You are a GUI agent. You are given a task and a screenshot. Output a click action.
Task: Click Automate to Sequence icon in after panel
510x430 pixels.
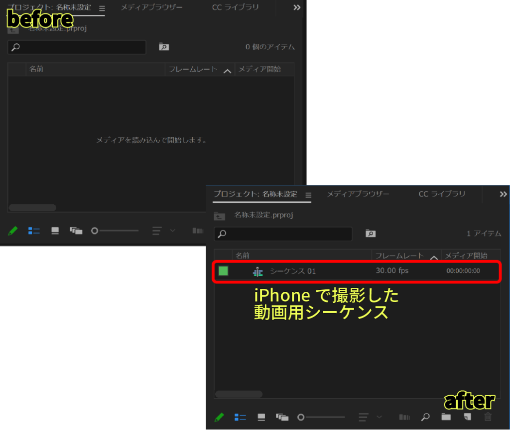tap(404, 417)
